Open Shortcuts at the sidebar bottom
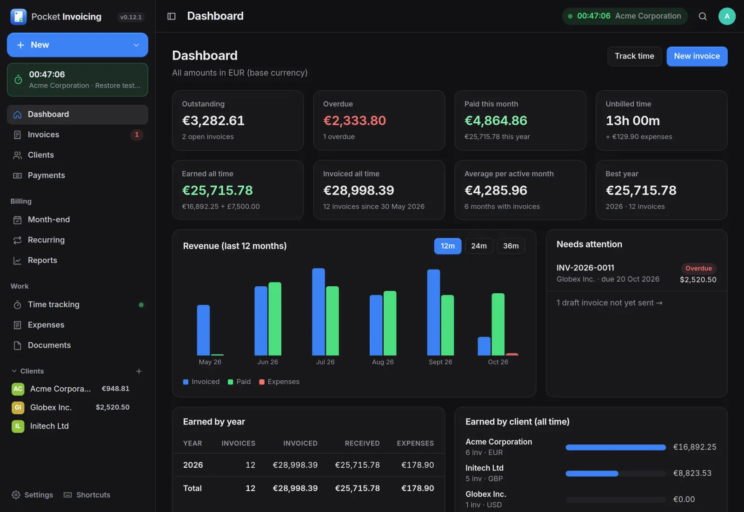The image size is (744, 512). pyautogui.click(x=87, y=495)
